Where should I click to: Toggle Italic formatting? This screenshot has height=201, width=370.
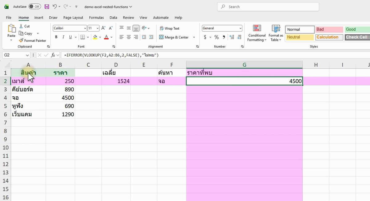pos(64,37)
